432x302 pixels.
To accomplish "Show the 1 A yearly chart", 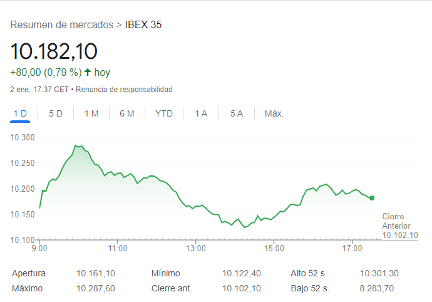I will coord(201,113).
